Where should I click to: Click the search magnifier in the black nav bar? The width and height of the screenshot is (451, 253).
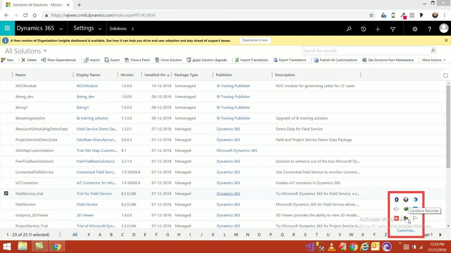[349, 29]
